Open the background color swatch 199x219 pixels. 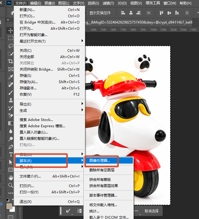tap(13, 210)
